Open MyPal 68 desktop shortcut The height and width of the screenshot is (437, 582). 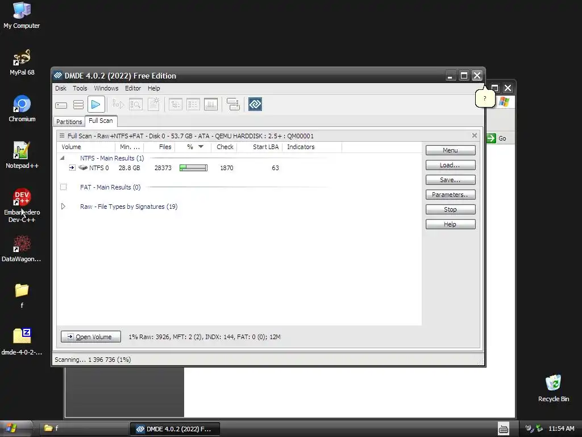click(x=22, y=62)
